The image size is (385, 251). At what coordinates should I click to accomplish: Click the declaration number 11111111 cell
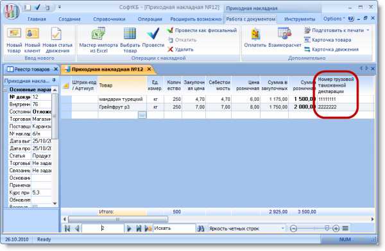click(x=344, y=100)
